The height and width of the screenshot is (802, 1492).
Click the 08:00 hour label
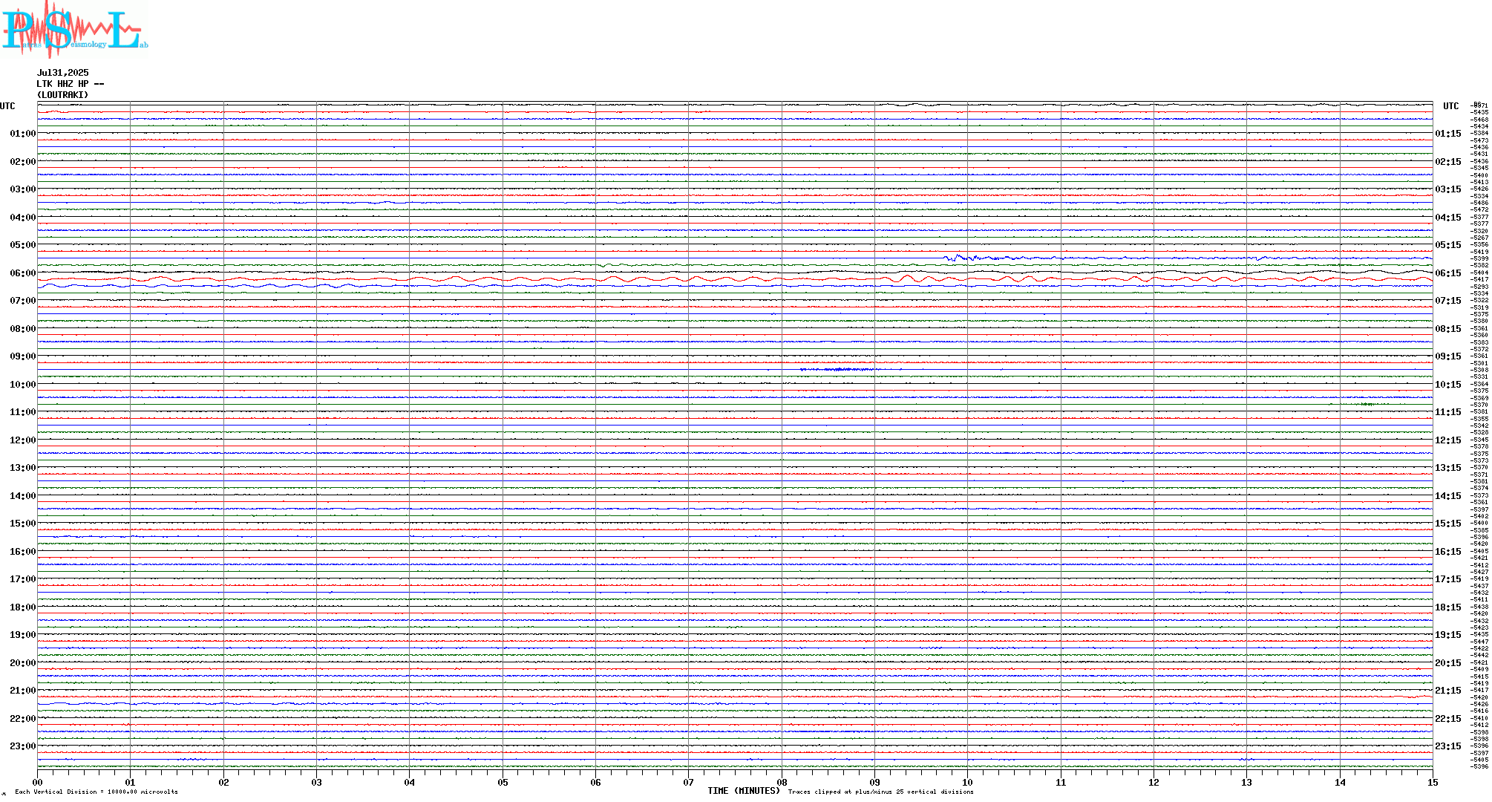point(23,329)
